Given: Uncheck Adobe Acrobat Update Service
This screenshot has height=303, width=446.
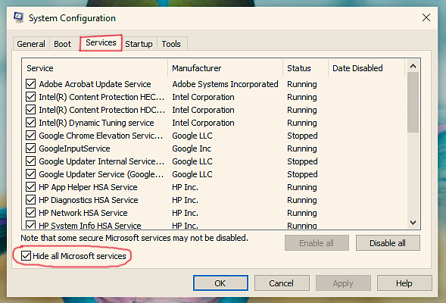Looking at the screenshot, I should pos(30,84).
